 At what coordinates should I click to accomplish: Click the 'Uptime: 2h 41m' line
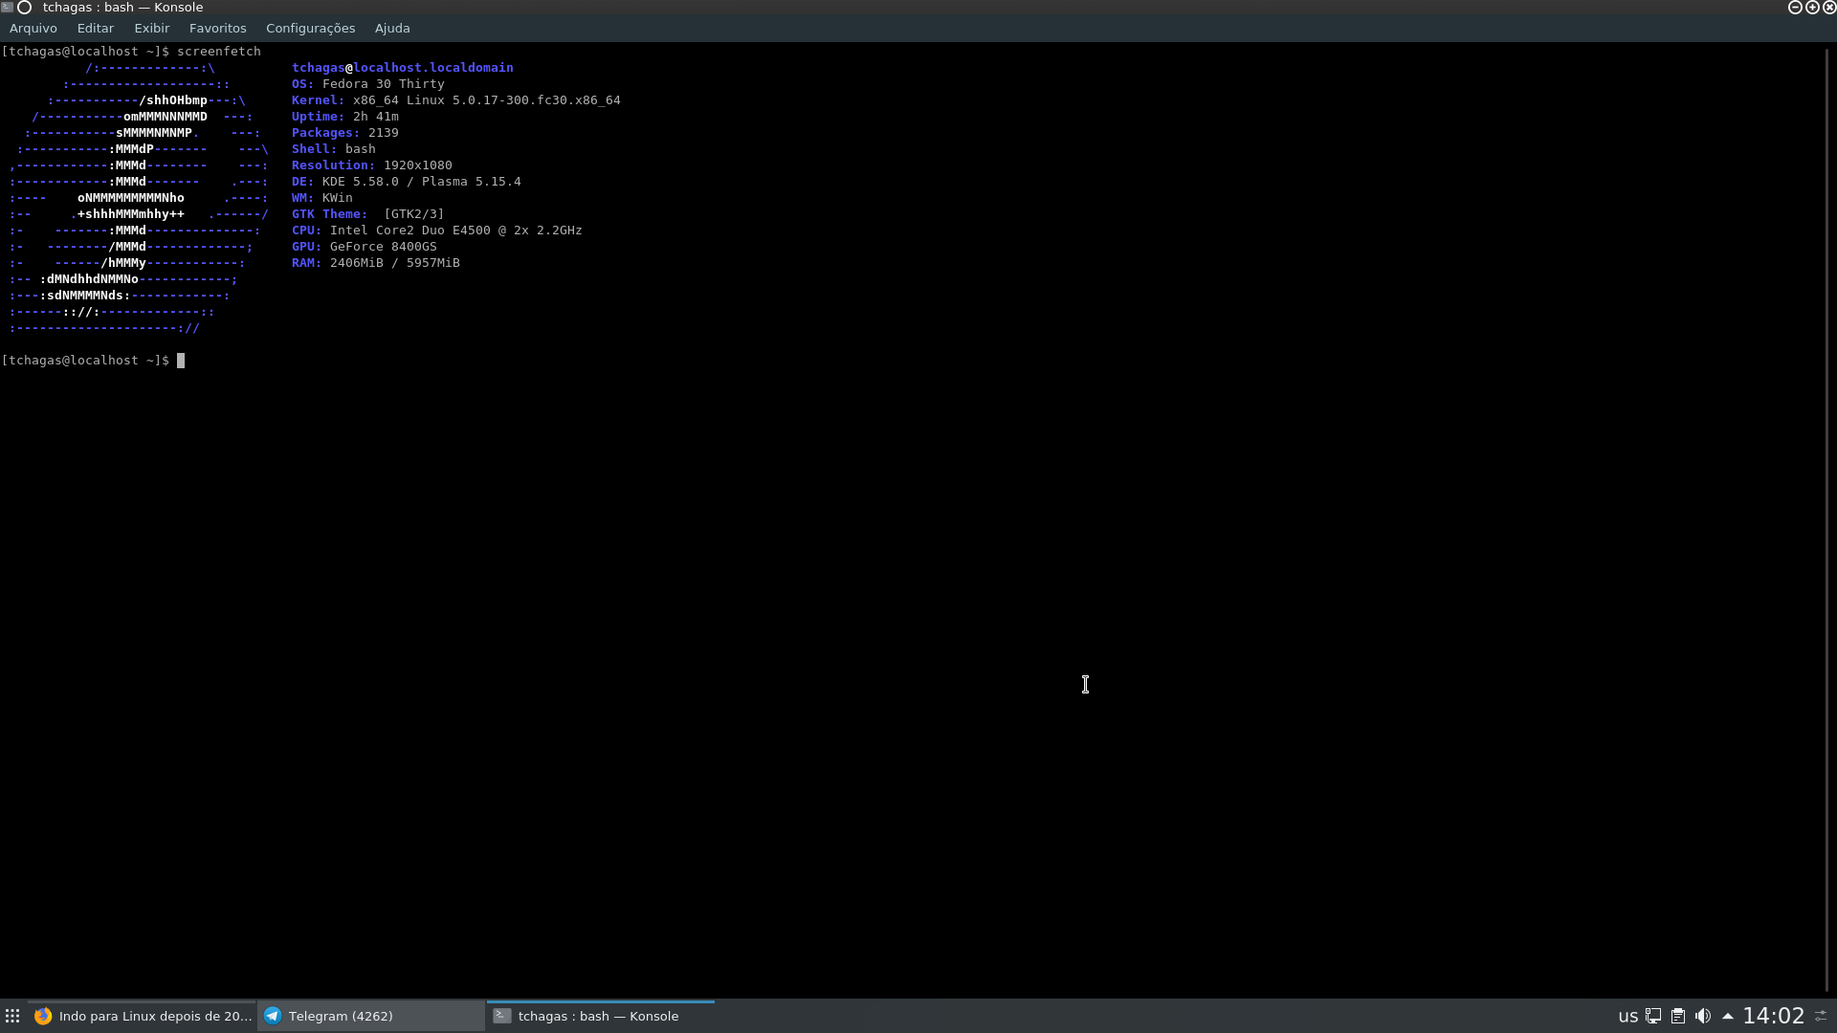(345, 117)
